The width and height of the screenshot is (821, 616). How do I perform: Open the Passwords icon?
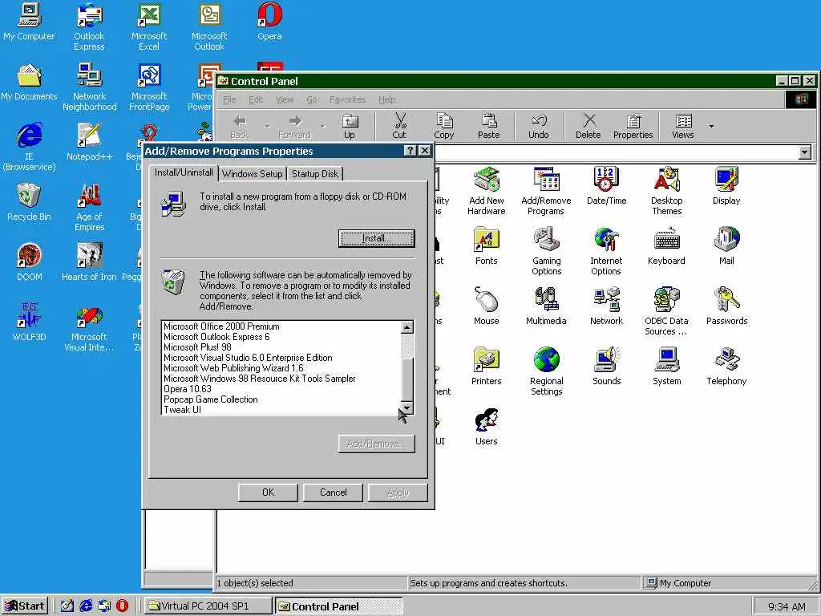pos(726,306)
